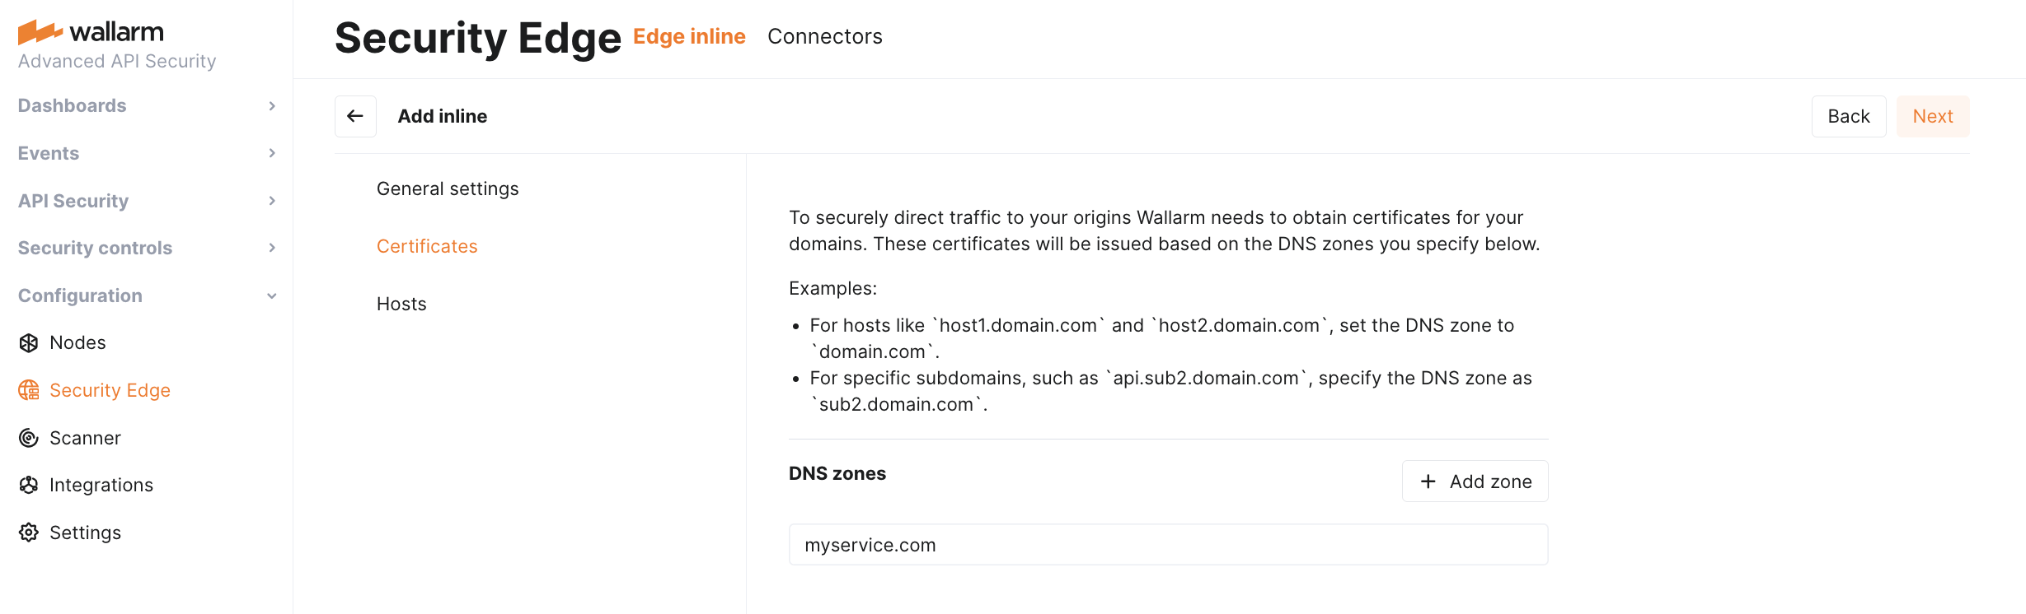2026x614 pixels.
Task: Go to the Hosts step
Action: (401, 304)
